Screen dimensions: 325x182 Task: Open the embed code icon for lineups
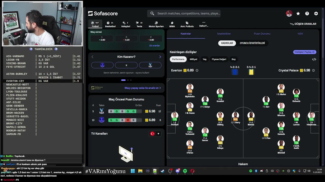[314, 59]
